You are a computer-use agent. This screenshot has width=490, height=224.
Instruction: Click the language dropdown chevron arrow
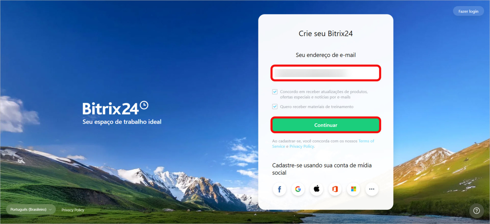[x=50, y=210]
